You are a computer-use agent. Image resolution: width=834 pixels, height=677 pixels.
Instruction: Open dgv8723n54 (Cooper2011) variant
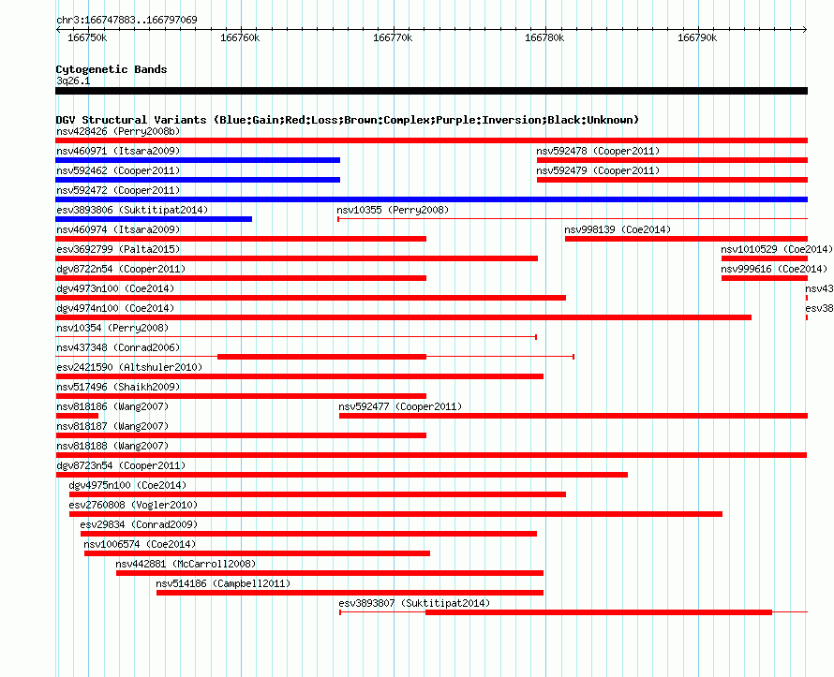pyautogui.click(x=121, y=465)
